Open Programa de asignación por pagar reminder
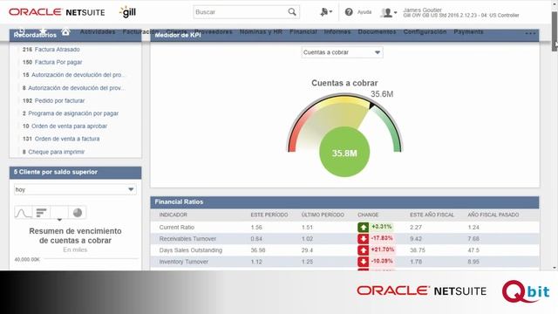Image resolution: width=558 pixels, height=314 pixels. point(70,113)
